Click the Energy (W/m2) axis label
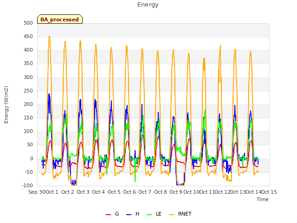Viewport: 297px width, 223px height. [x=6, y=105]
